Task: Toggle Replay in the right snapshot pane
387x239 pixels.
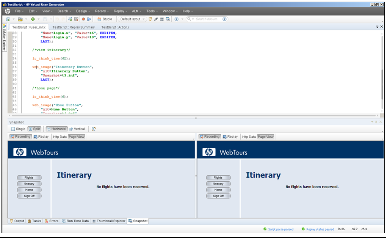Action: click(230, 137)
